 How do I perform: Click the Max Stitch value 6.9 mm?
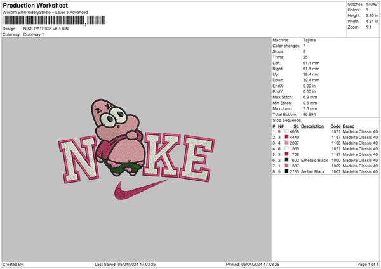[x=310, y=97]
